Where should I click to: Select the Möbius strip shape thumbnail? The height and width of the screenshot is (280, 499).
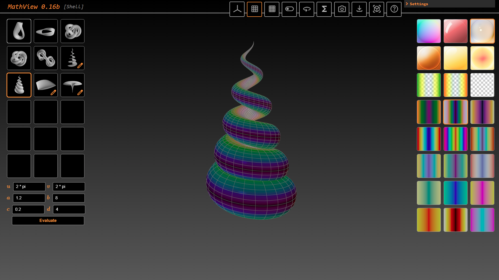[x=46, y=31]
